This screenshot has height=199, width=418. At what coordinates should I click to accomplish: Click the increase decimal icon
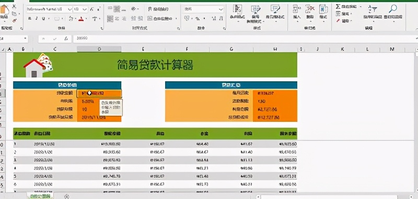[x=214, y=19]
